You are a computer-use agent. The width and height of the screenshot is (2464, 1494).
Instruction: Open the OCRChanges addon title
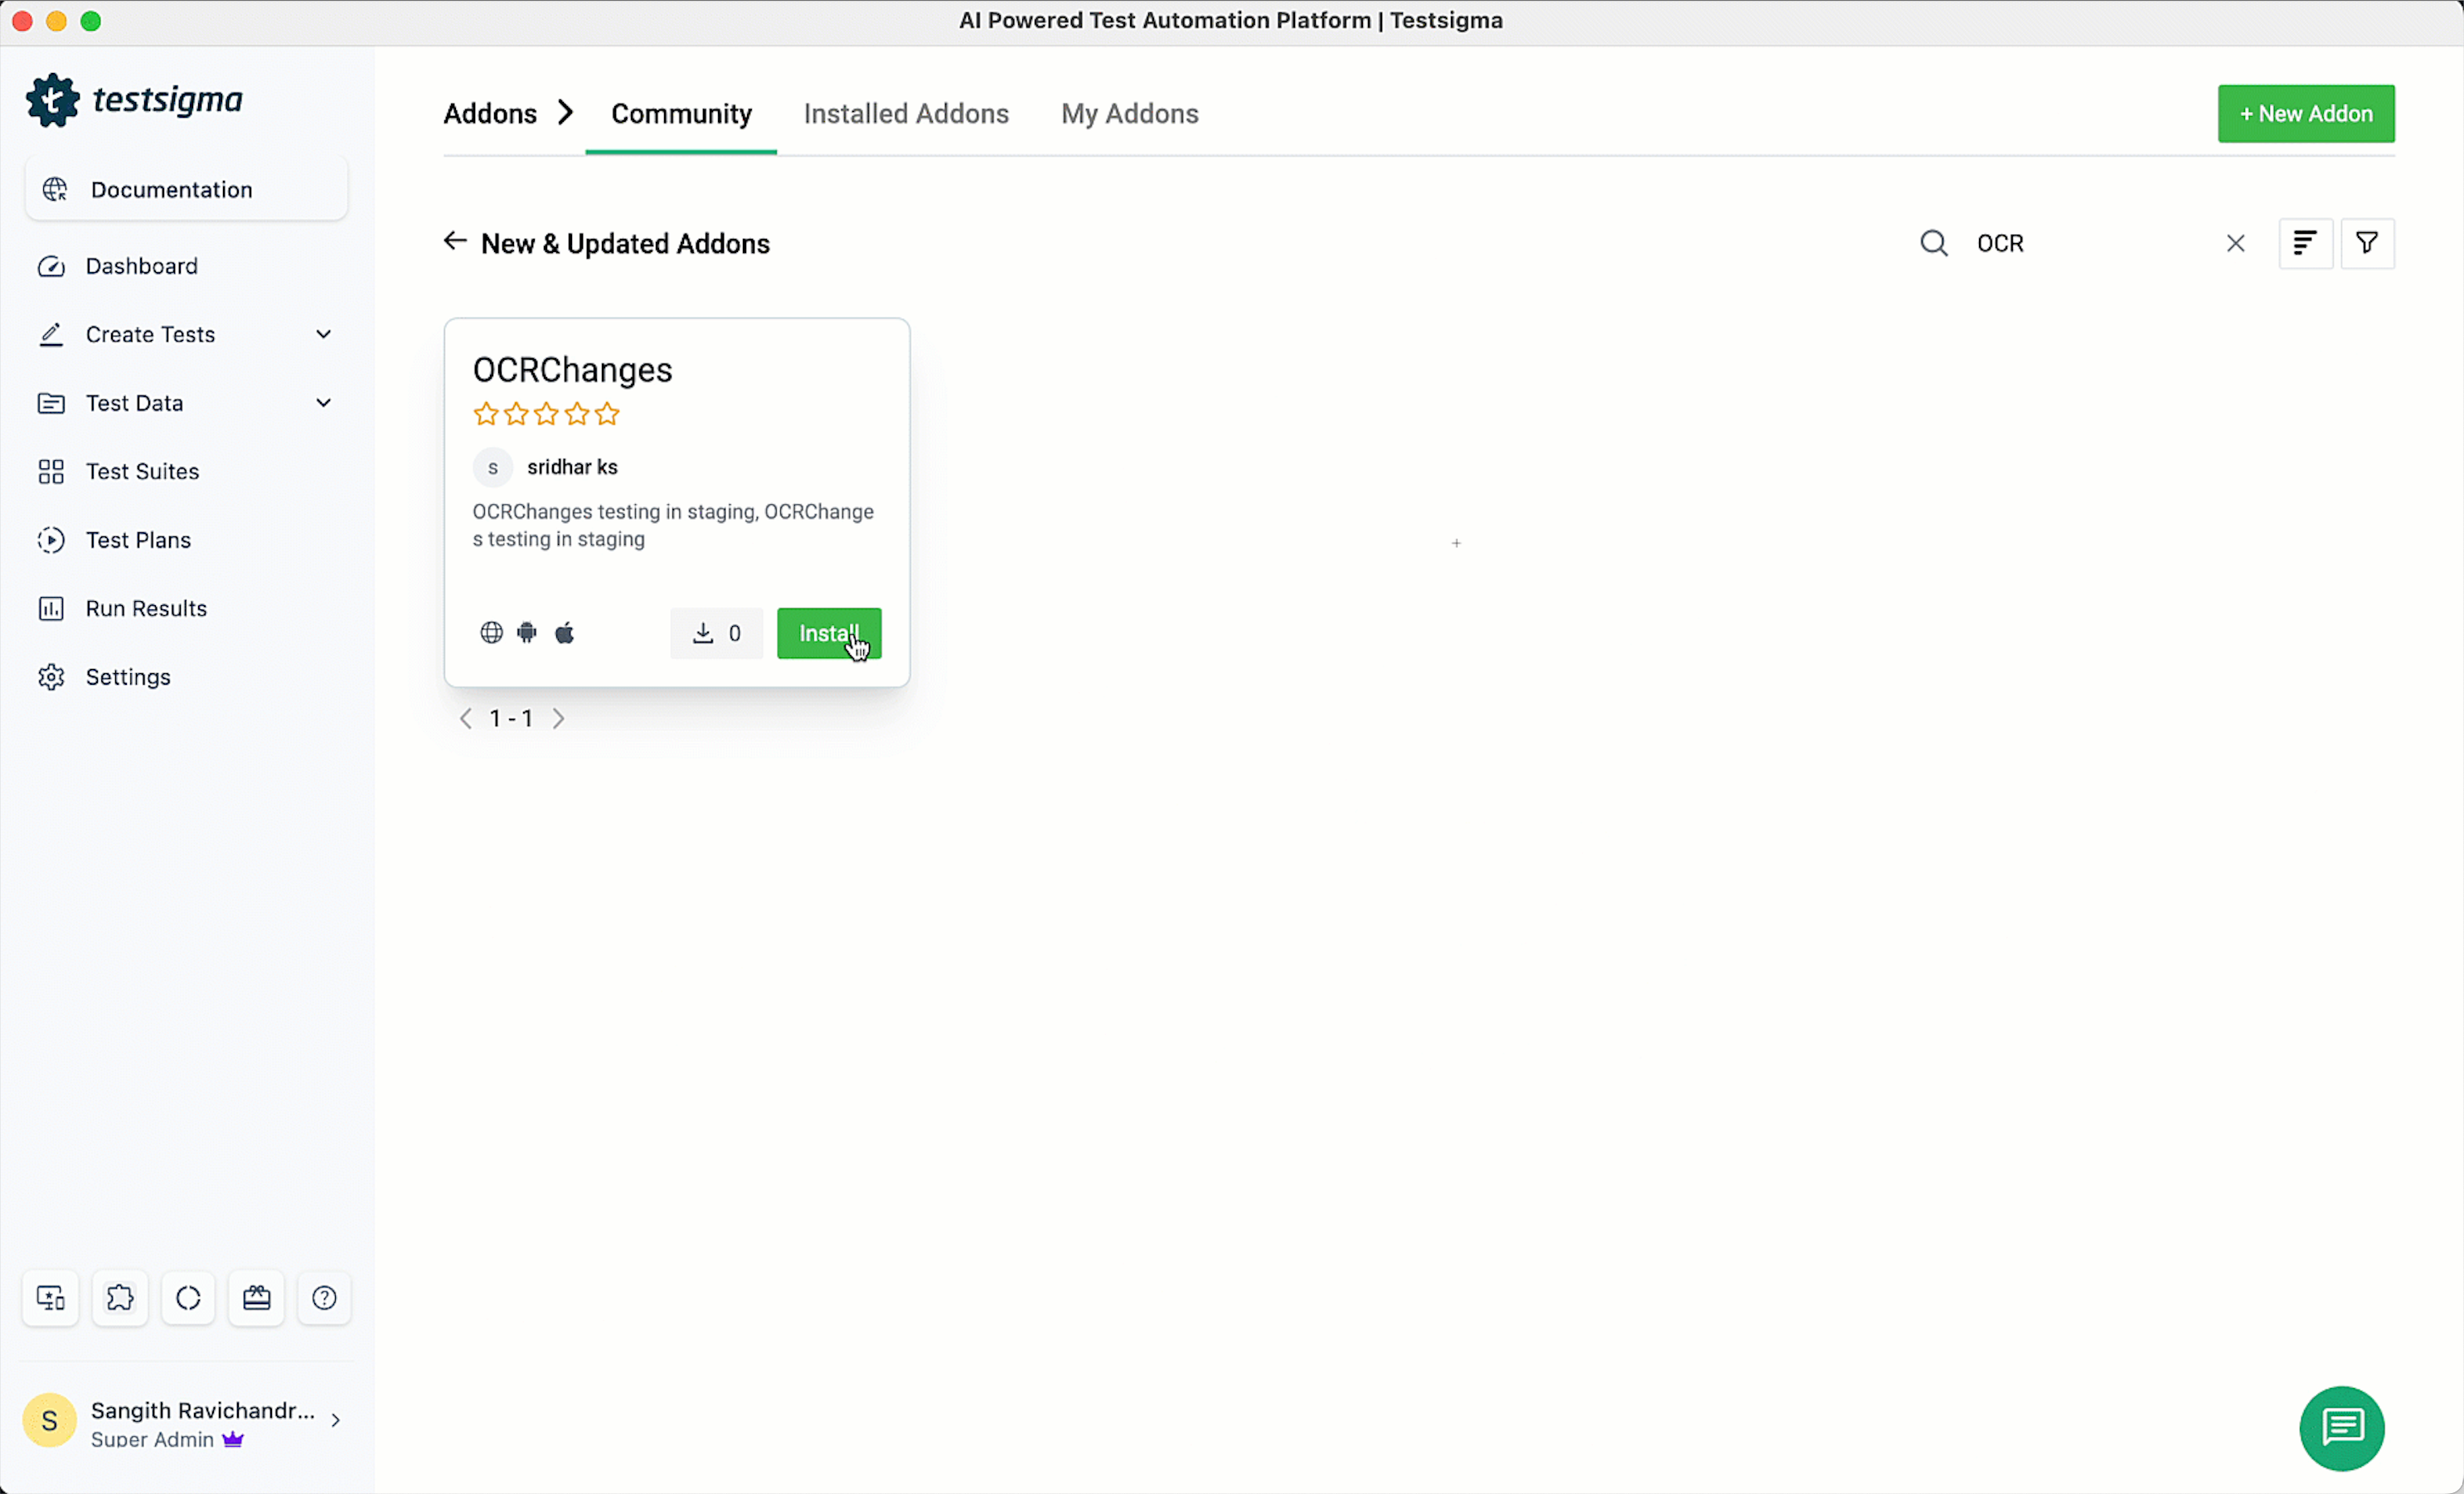coord(573,370)
